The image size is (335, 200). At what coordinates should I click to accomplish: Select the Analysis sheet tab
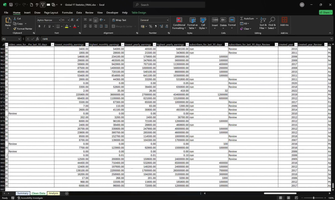coord(53,193)
